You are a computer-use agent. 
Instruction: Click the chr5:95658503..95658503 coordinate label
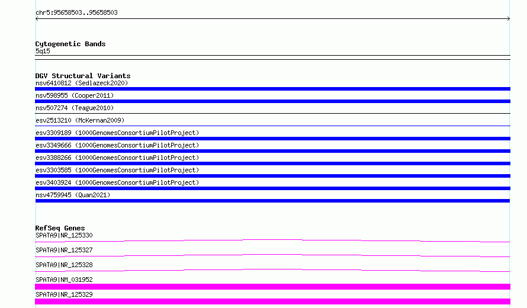[x=76, y=12]
